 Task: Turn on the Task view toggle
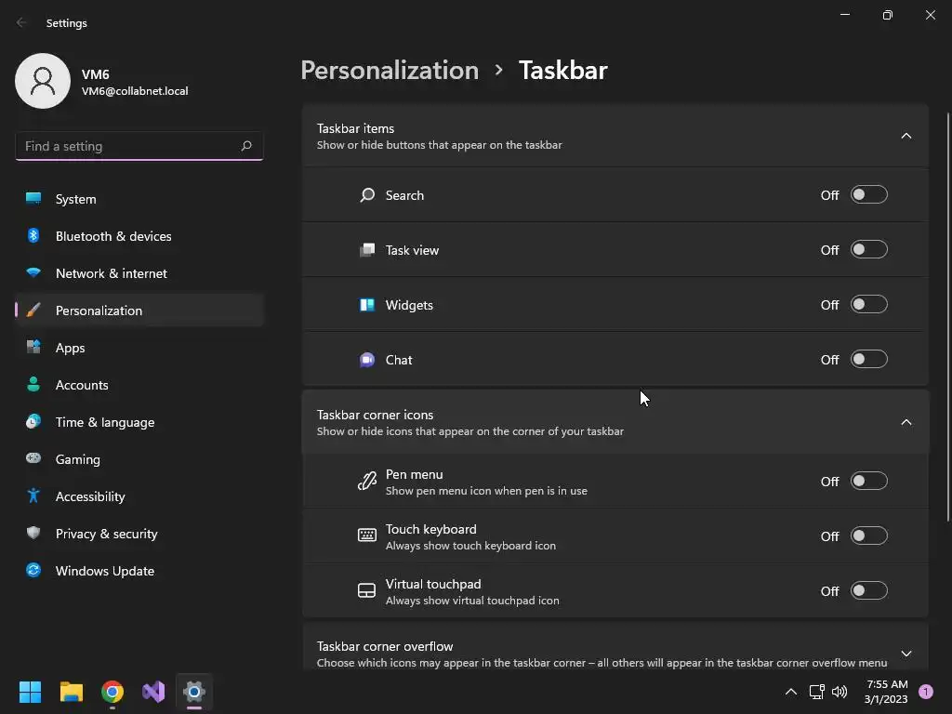point(869,249)
